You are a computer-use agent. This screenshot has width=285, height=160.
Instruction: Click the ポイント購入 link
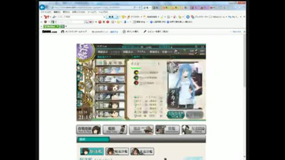[131, 32]
